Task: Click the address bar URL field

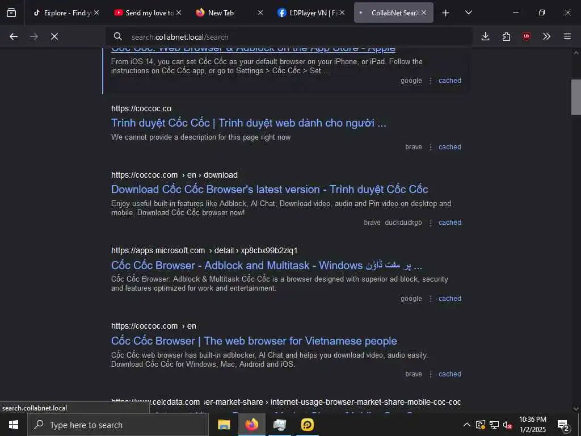Action: 289,37
